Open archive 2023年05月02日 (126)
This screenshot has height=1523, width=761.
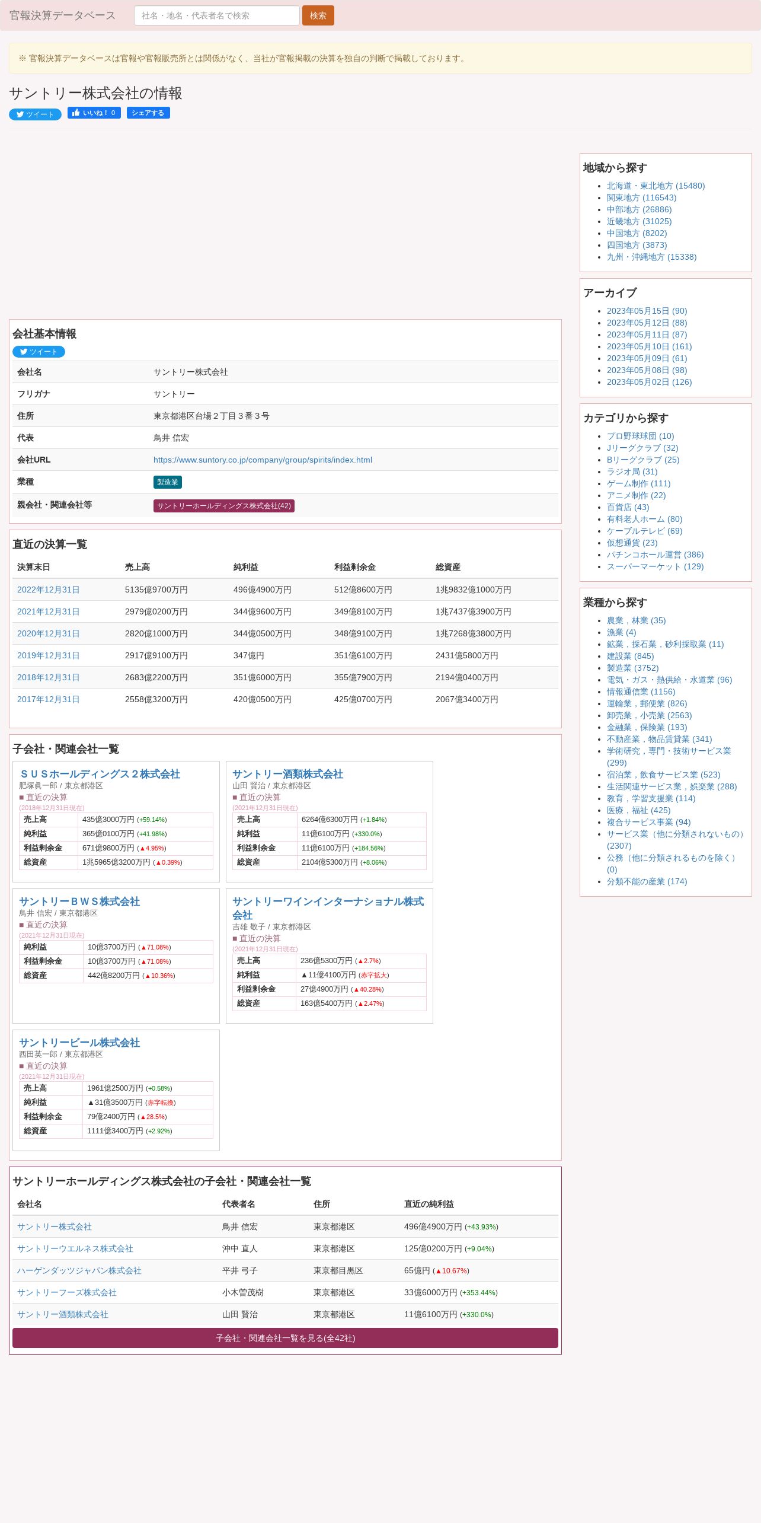[649, 382]
